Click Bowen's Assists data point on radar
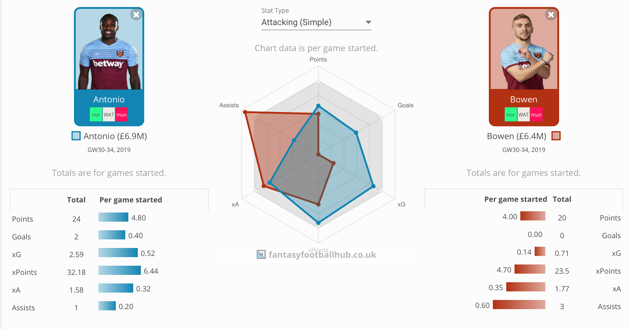Screen dimensions: 630x329 click(245, 112)
